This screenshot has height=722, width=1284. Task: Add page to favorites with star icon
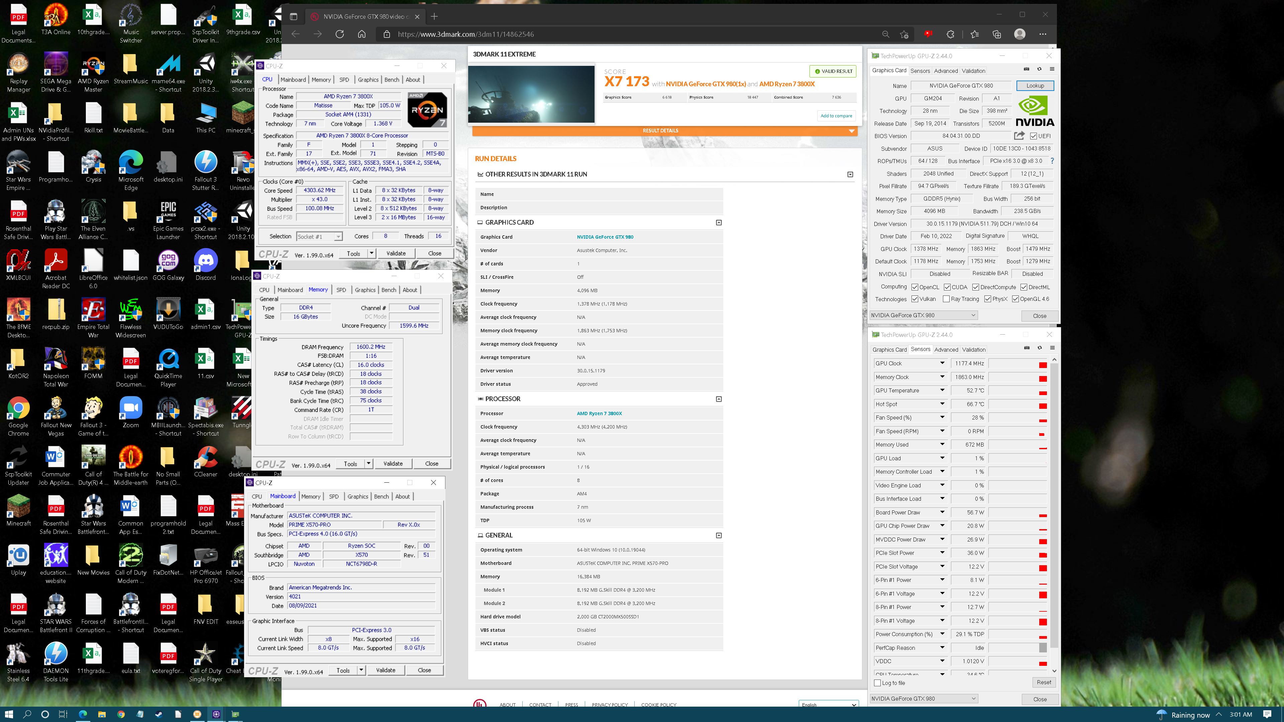(x=904, y=34)
